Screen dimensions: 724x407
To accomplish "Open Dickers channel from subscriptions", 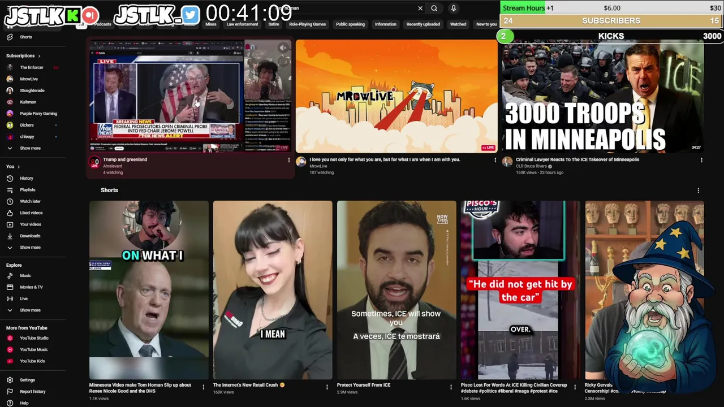I will 27,125.
